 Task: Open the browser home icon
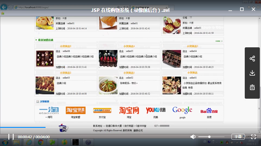point(249,7)
